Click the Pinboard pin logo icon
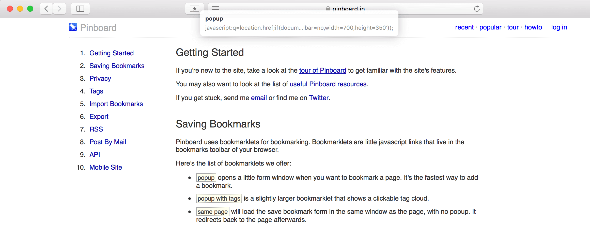This screenshot has width=590, height=227. point(73,27)
